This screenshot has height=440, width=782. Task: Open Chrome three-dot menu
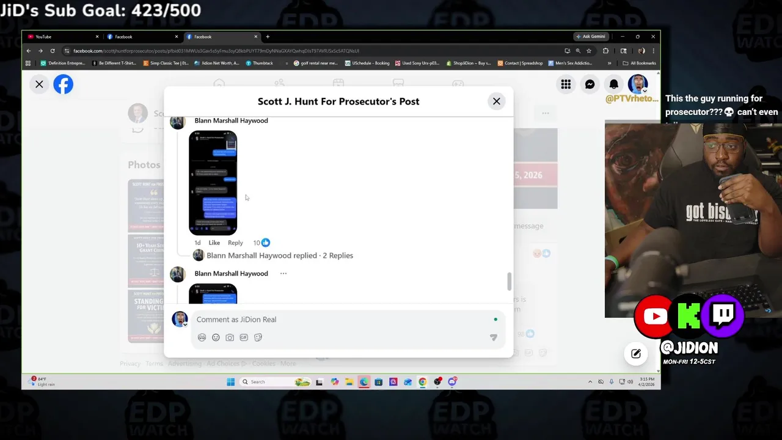click(653, 51)
